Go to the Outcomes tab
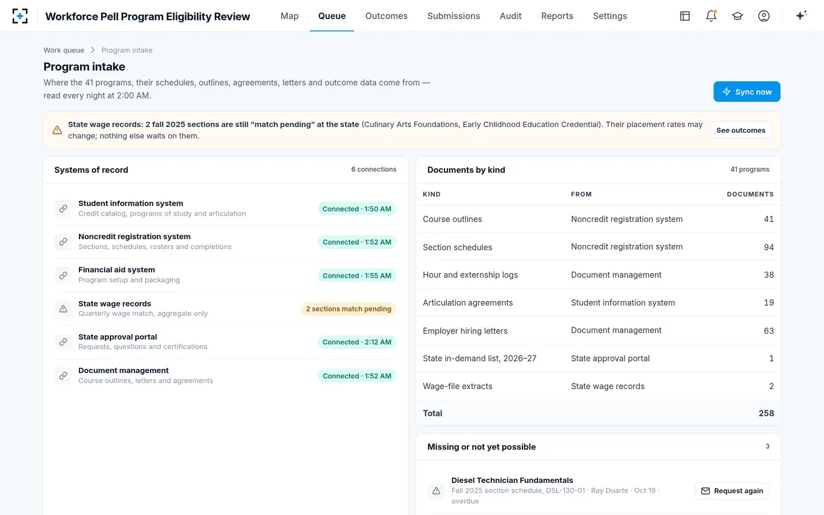The image size is (824, 515). 386,16
